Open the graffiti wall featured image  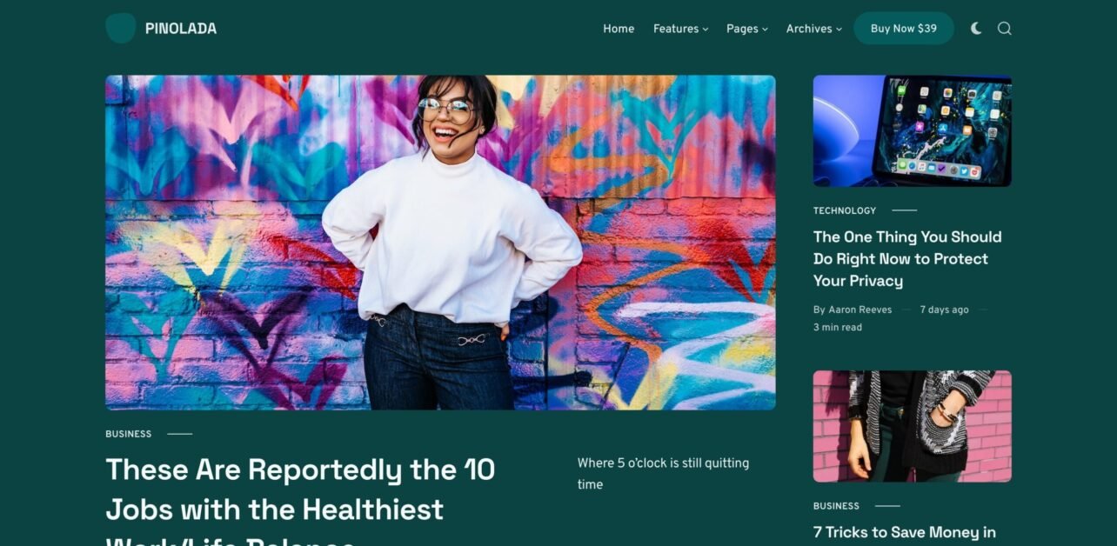[440, 243]
